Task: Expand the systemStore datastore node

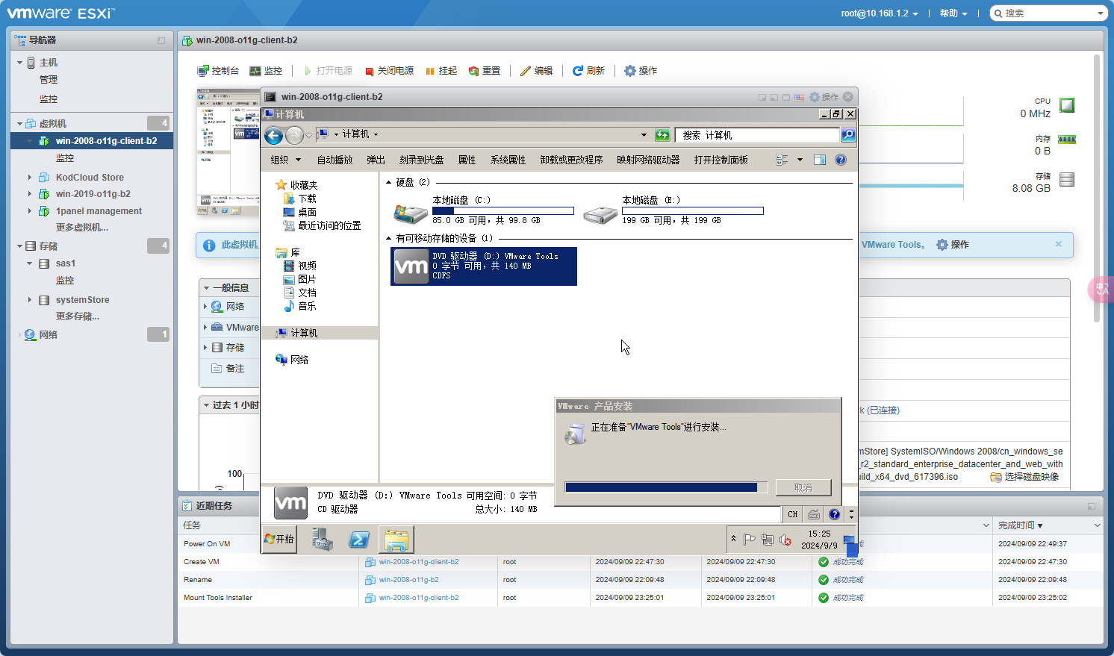Action: point(30,300)
